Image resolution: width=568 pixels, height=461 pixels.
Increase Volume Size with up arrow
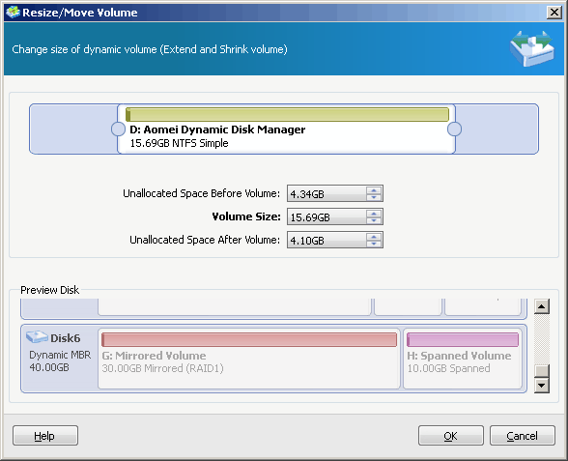[374, 213]
